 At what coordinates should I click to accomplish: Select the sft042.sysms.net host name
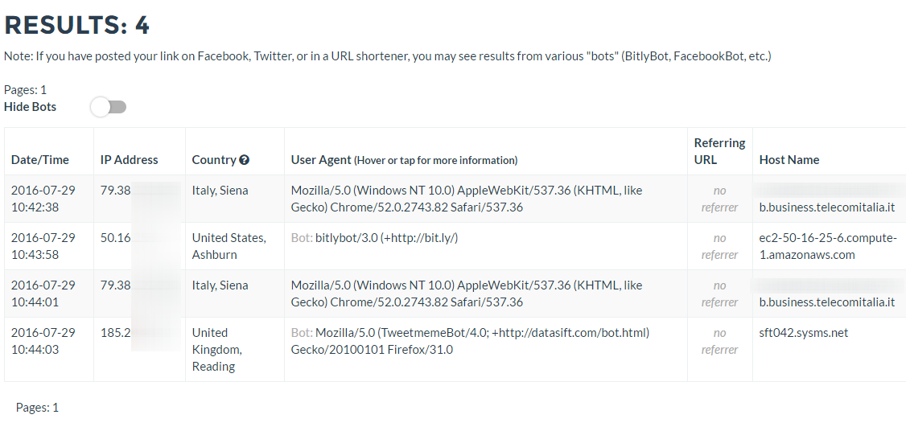click(x=804, y=333)
